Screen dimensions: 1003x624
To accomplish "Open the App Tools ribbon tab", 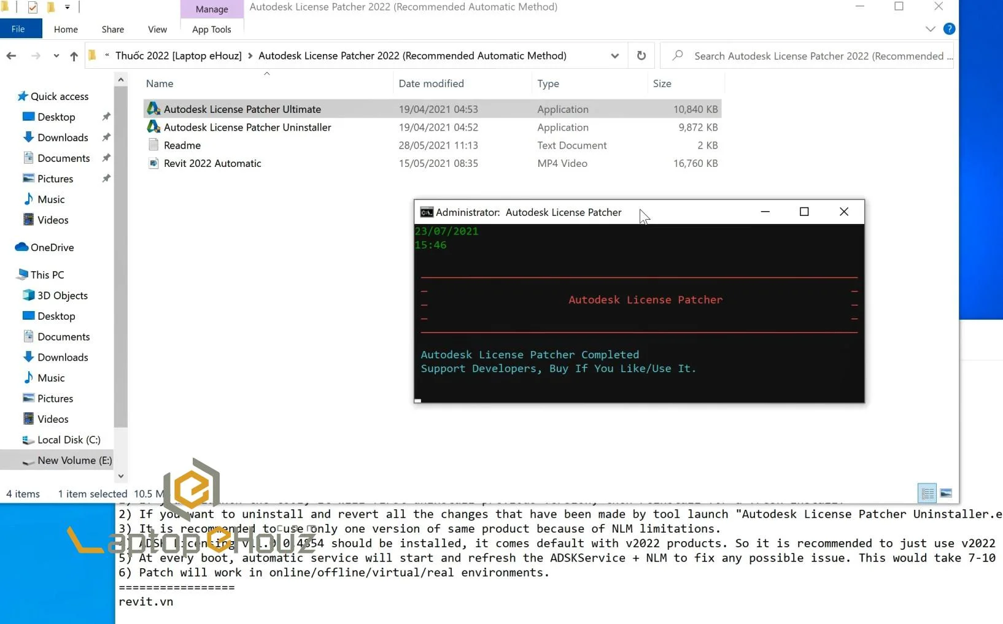I will point(212,29).
